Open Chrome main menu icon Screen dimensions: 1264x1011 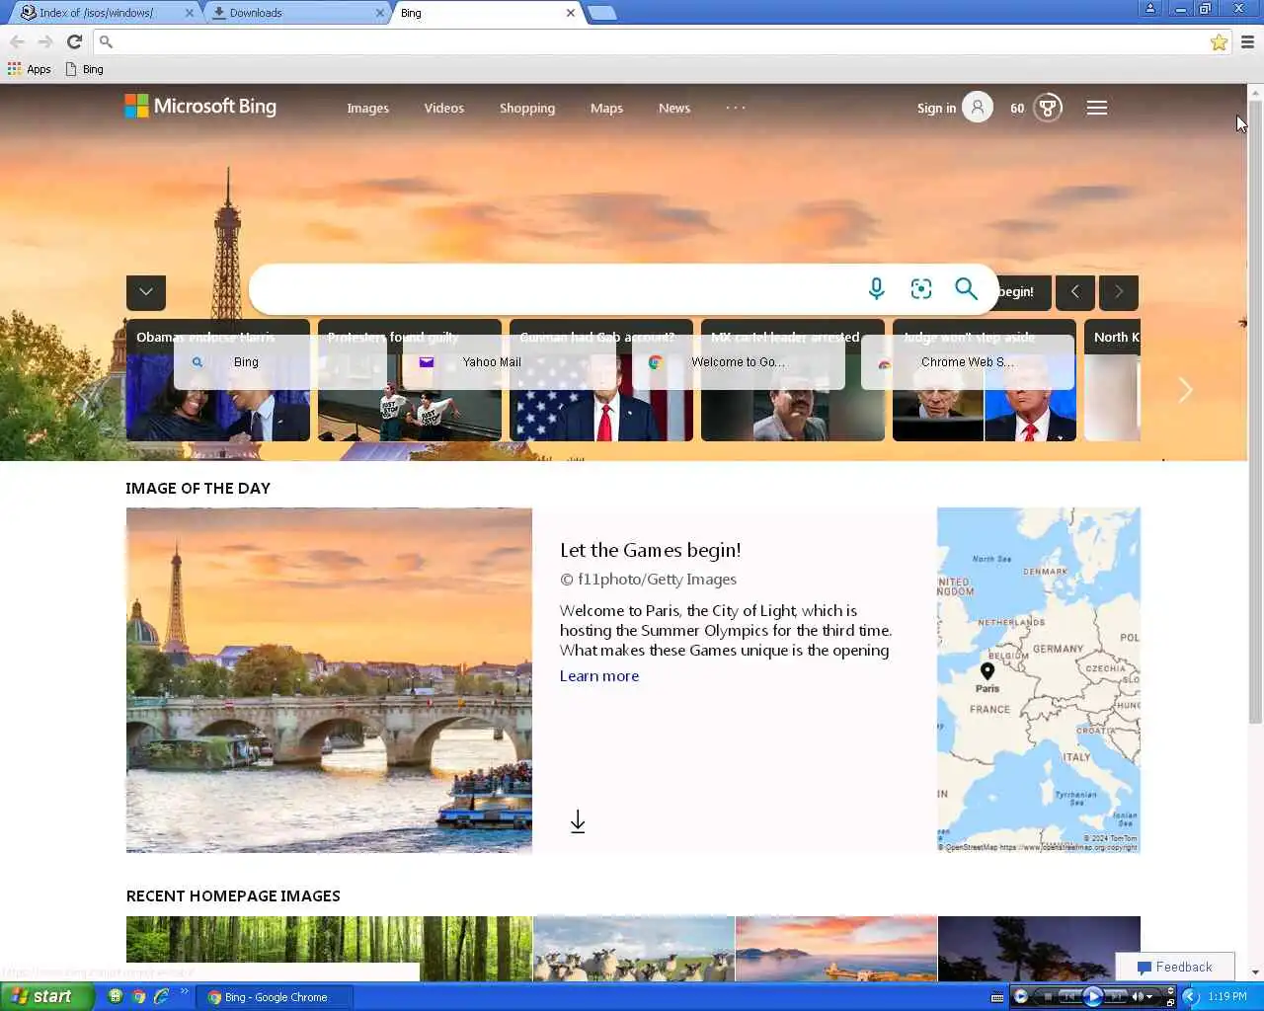click(x=1247, y=41)
